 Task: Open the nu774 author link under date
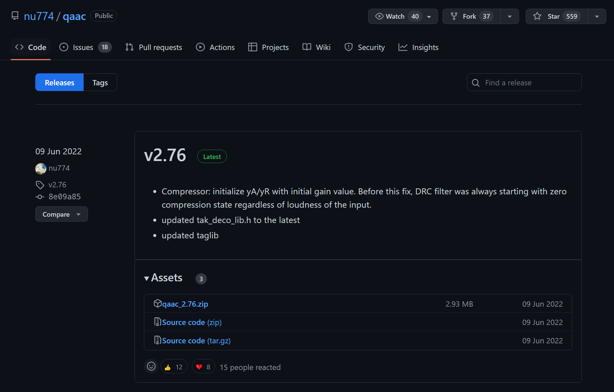[x=59, y=168]
